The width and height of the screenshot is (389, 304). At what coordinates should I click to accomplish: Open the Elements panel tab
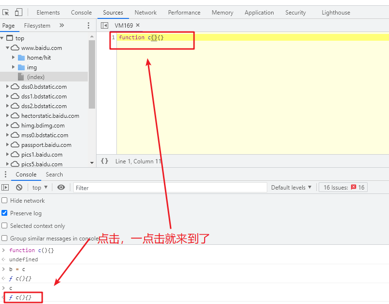pyautogui.click(x=48, y=13)
